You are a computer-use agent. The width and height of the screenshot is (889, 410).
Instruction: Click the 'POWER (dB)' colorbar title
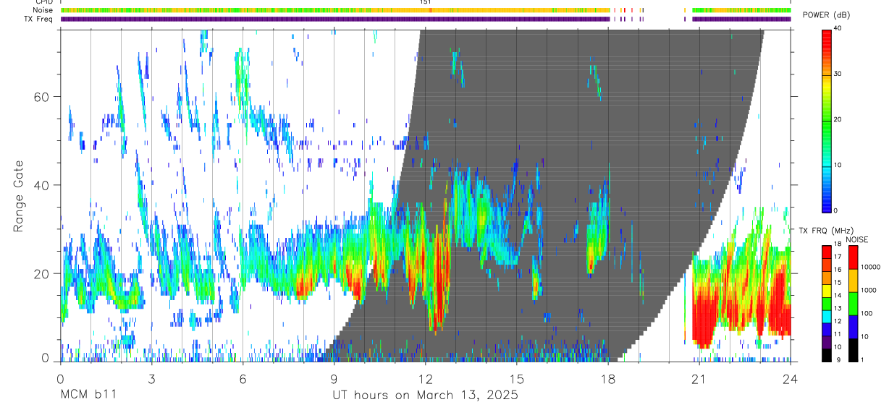click(x=827, y=15)
